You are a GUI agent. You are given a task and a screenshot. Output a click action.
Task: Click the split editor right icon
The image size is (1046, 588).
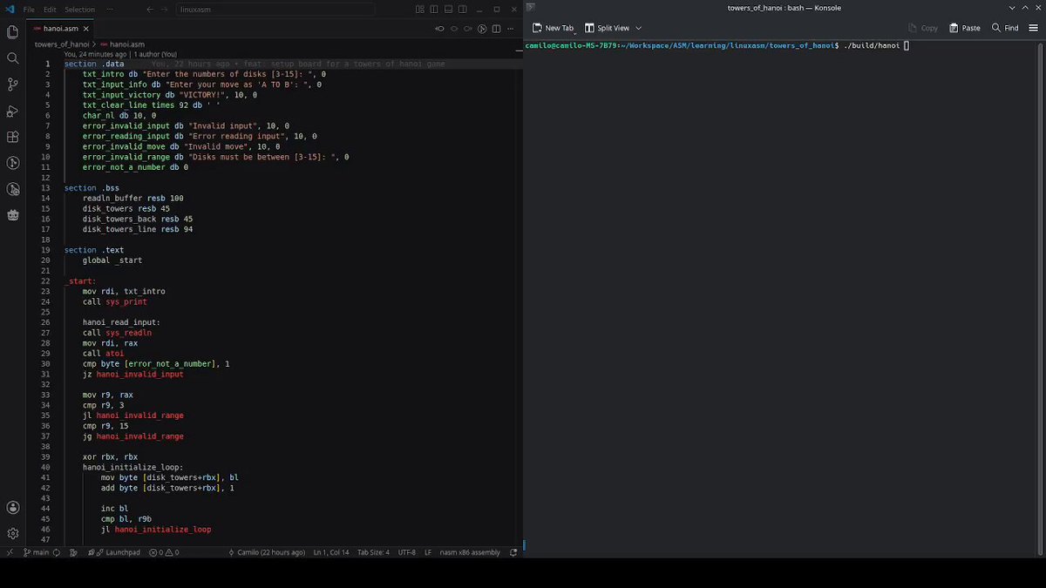click(496, 29)
